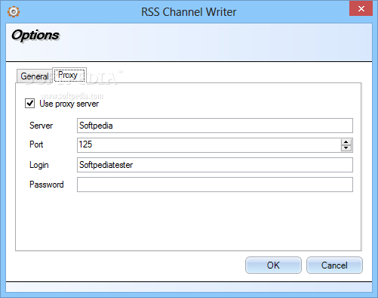Image resolution: width=378 pixels, height=298 pixels.
Task: Click the Server input field
Action: click(x=215, y=126)
